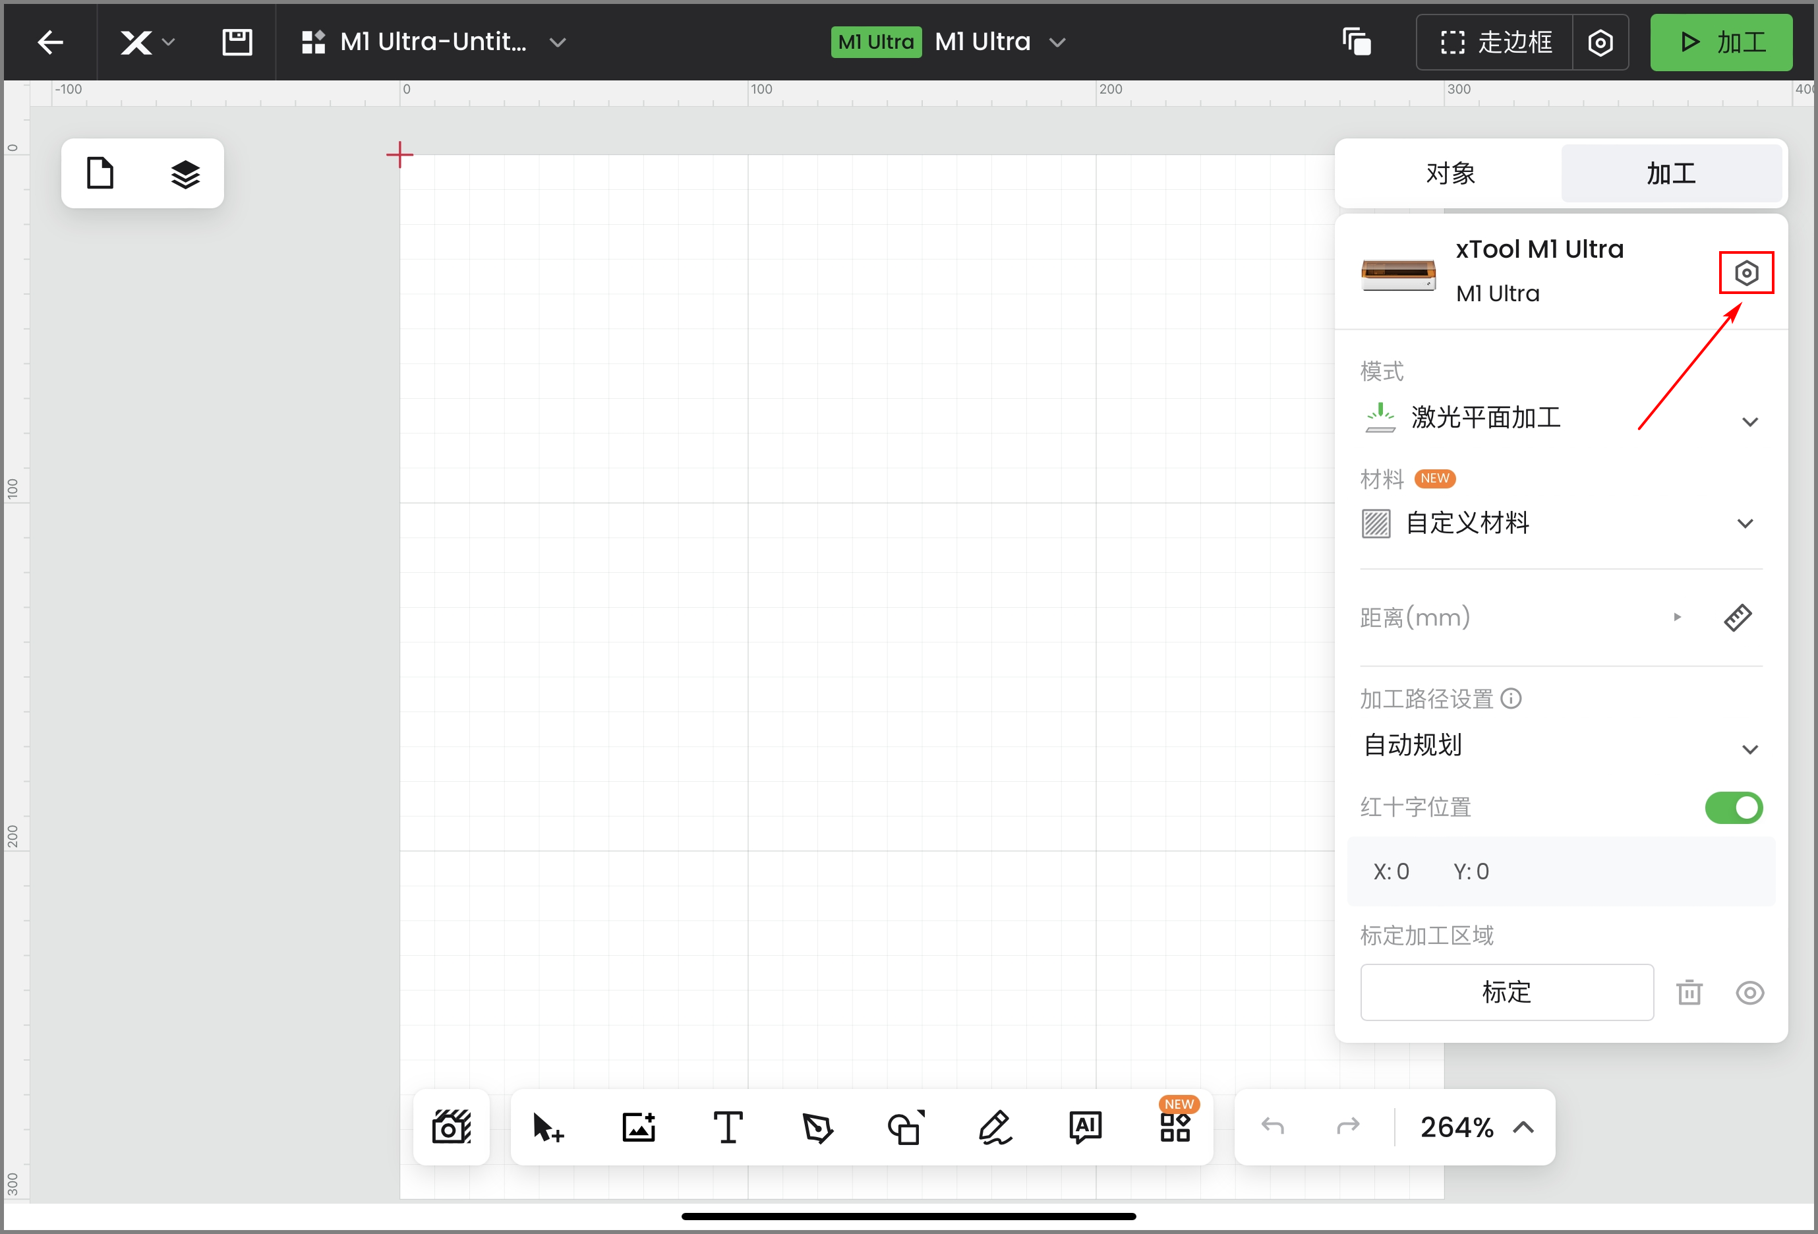The height and width of the screenshot is (1234, 1818).
Task: Save project with floppy disk icon
Action: click(237, 42)
